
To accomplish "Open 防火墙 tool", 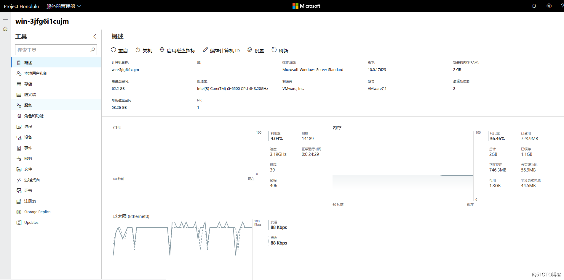I will 56,95.
